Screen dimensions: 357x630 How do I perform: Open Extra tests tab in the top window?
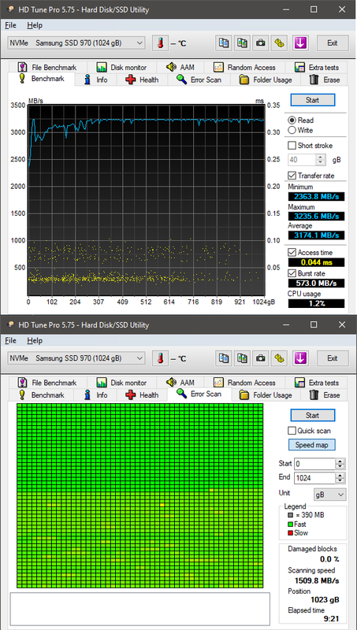coord(317,68)
